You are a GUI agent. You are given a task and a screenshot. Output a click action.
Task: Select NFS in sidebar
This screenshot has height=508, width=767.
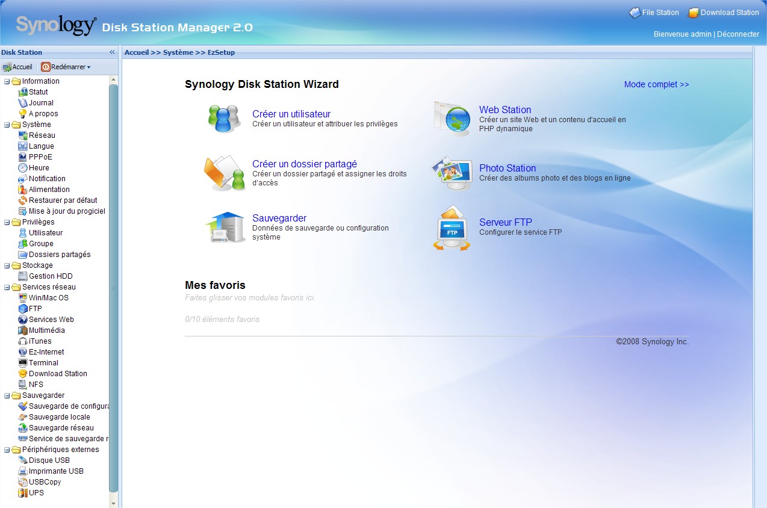pyautogui.click(x=36, y=385)
